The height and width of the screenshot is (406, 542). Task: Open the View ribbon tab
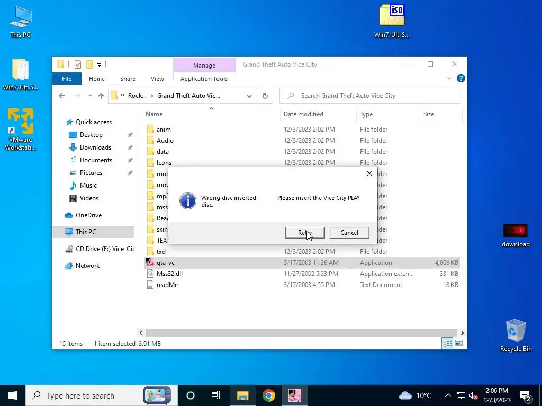157,79
